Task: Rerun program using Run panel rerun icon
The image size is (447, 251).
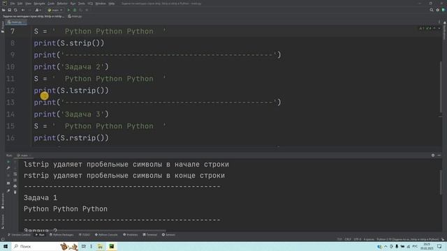Action: [8, 162]
